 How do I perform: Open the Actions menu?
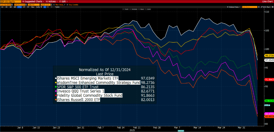pos(52,2)
